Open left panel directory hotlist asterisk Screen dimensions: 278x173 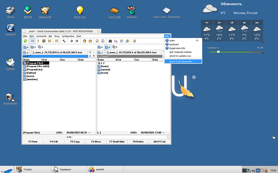coord(90,56)
